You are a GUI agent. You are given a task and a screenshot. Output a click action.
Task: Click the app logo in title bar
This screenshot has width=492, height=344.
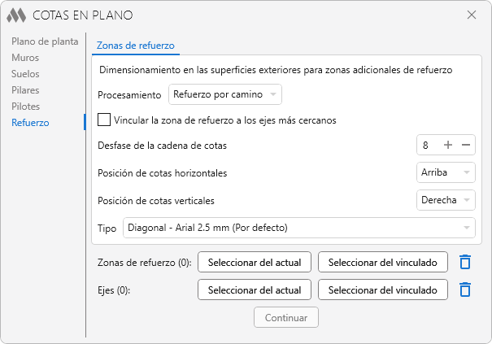point(16,15)
